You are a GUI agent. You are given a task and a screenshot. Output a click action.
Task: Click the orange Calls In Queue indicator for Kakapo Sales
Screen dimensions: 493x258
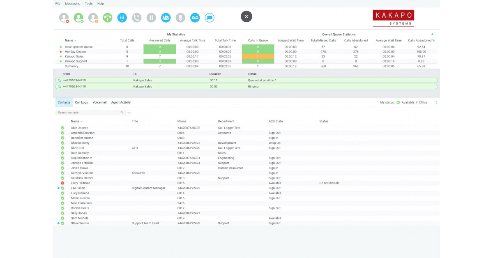tap(258, 56)
